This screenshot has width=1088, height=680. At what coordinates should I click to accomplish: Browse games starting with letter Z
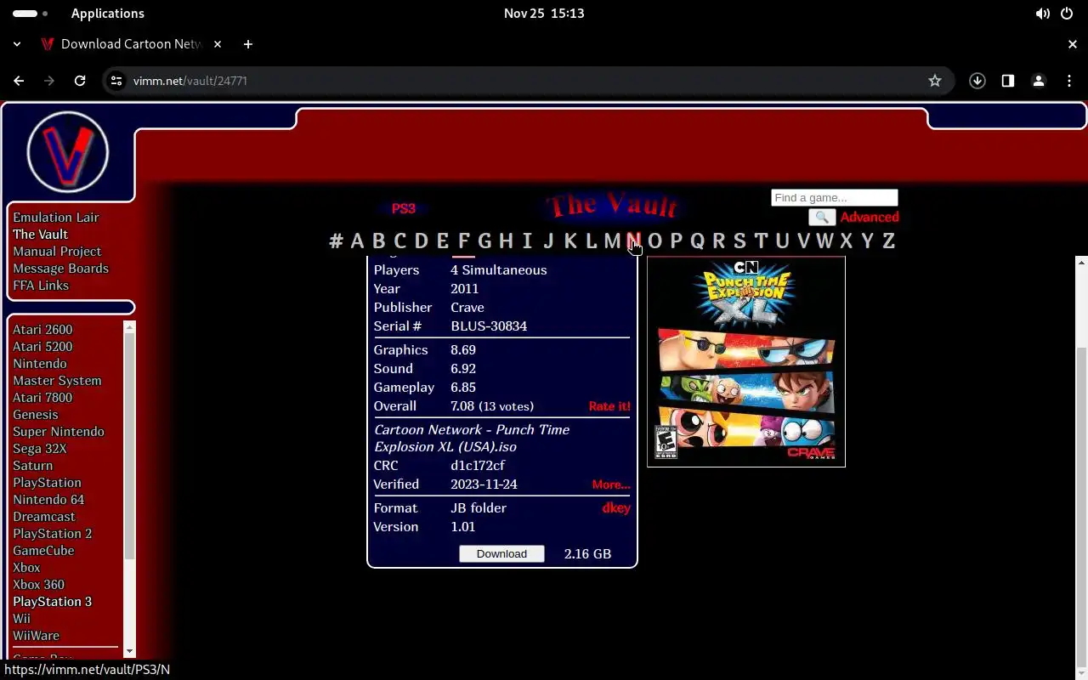click(888, 241)
